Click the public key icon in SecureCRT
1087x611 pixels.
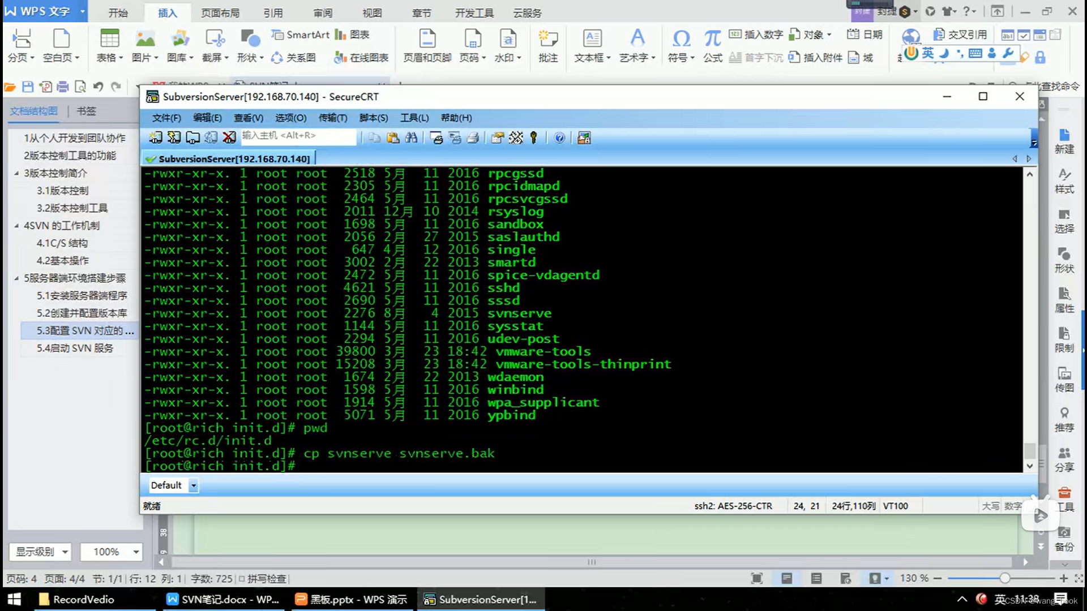[533, 137]
